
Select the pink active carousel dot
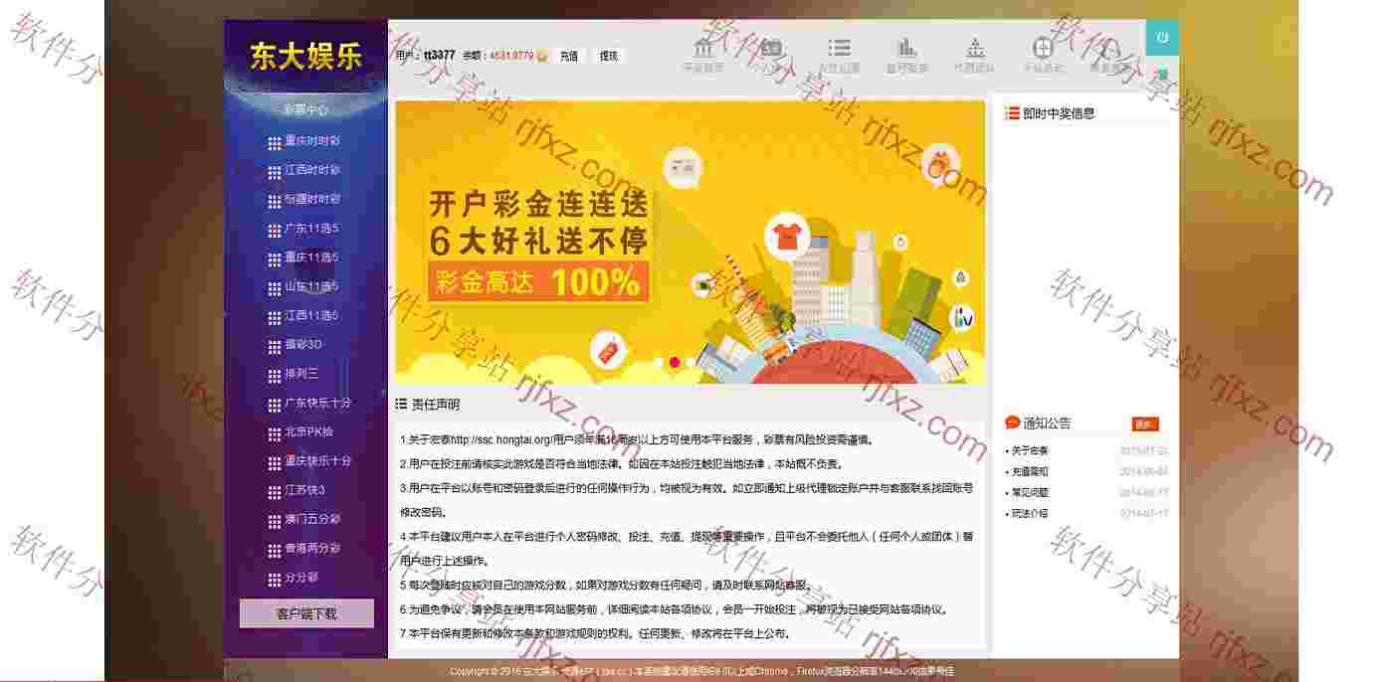[x=675, y=363]
